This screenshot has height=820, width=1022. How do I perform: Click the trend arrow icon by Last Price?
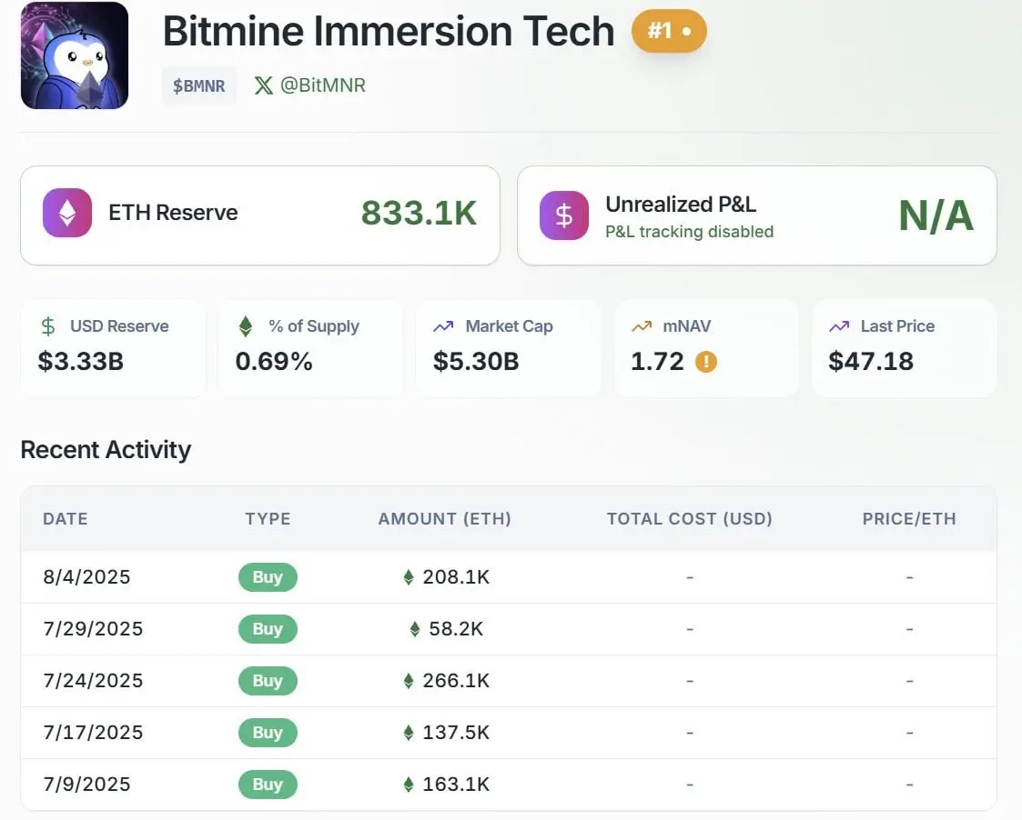tap(839, 325)
